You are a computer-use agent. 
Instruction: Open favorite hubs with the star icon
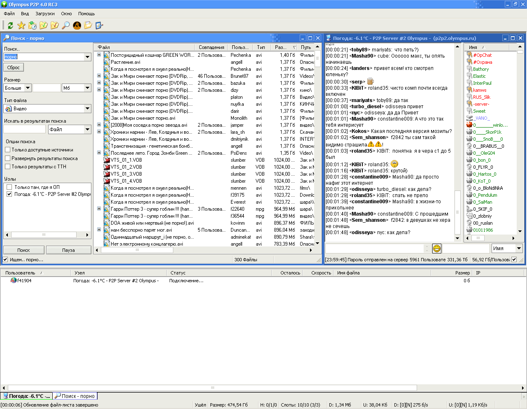[21, 26]
